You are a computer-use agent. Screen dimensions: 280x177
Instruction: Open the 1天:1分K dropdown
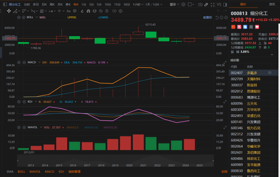click(154, 4)
